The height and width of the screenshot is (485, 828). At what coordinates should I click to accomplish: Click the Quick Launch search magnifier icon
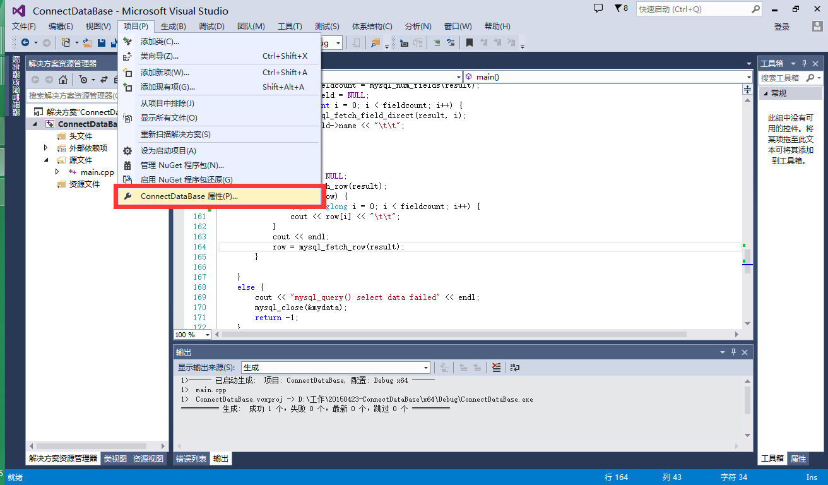[755, 9]
